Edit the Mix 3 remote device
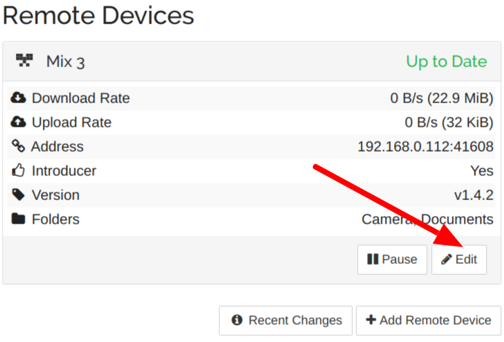This screenshot has width=504, height=342. click(x=459, y=260)
